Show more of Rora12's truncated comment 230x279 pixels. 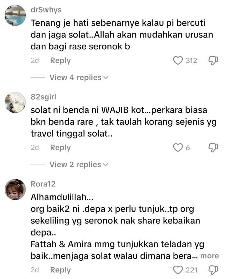(209, 256)
